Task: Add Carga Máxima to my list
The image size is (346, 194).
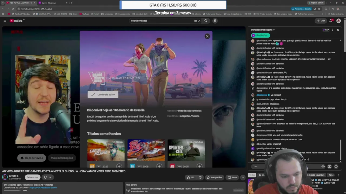Action: [119, 166]
